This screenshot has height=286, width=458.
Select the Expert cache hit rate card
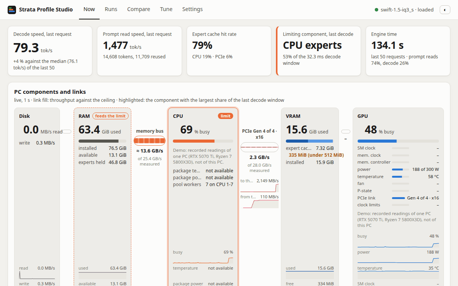(229, 51)
